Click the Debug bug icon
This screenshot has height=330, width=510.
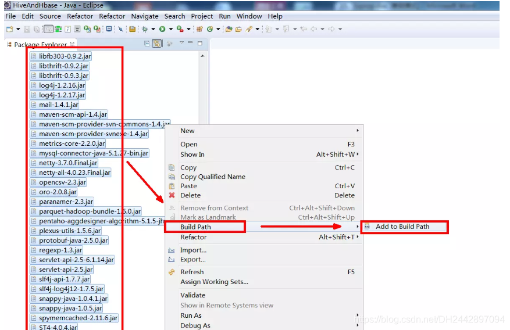tap(145, 29)
